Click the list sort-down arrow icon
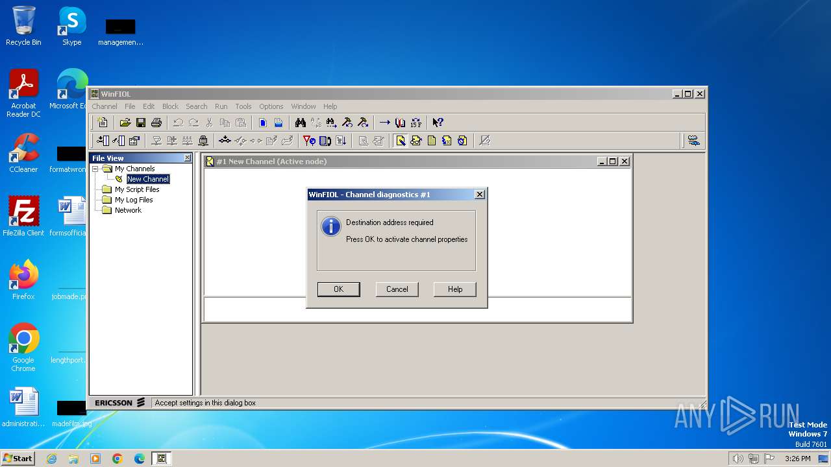Screen dimensions: 831x467 340,141
